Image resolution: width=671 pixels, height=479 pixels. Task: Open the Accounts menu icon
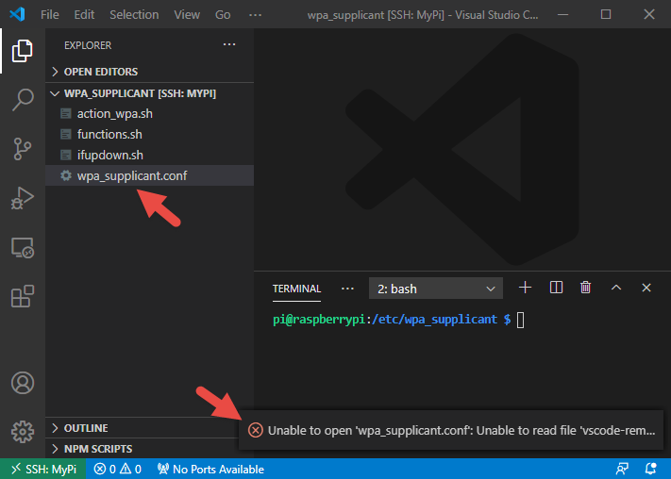click(23, 383)
